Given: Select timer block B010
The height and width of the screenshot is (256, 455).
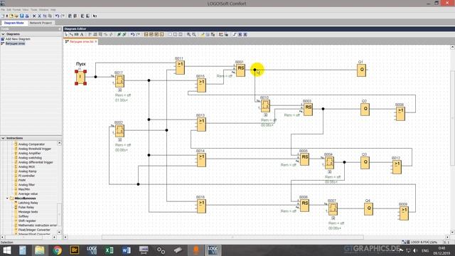Looking at the screenshot, I should [x=265, y=106].
